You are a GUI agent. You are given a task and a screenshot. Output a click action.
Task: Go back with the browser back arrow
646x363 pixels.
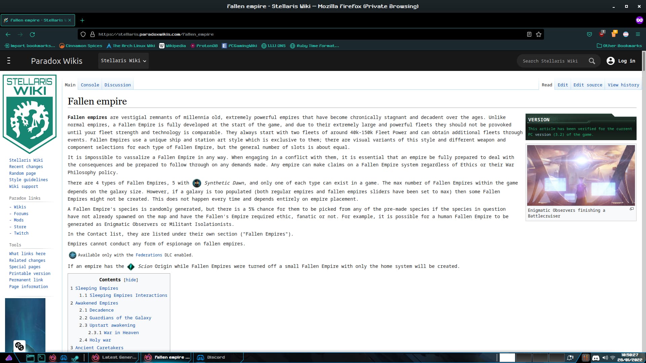[x=8, y=34]
